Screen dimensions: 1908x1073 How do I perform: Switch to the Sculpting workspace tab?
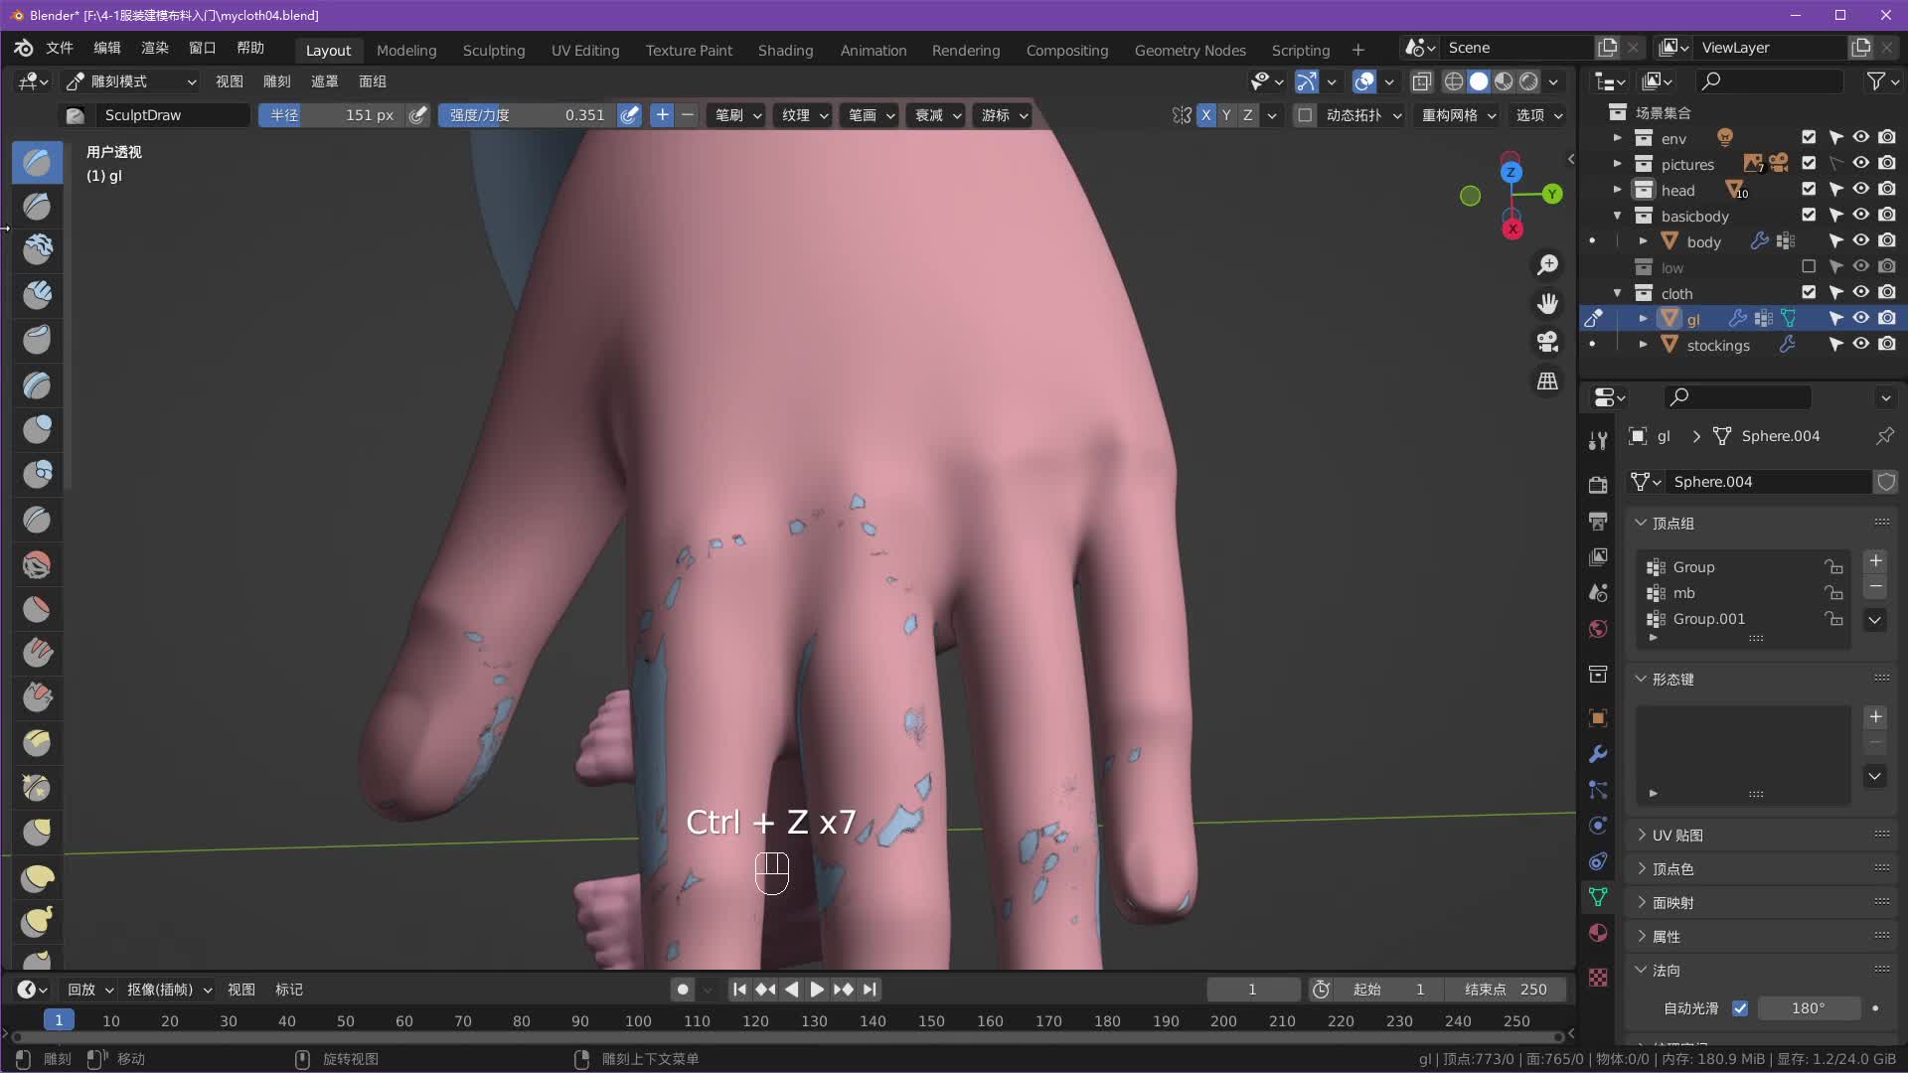[493, 50]
